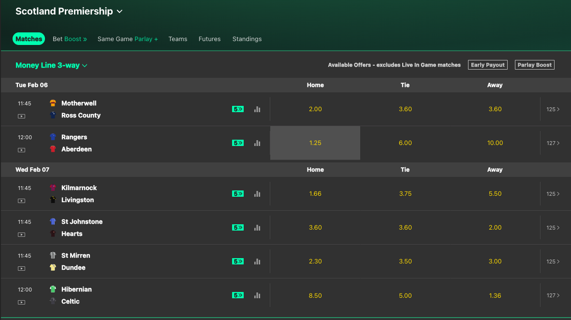Expand 125 more markets for Kilmarnock match
Viewport: 571px width, 320px height.
pos(553,194)
